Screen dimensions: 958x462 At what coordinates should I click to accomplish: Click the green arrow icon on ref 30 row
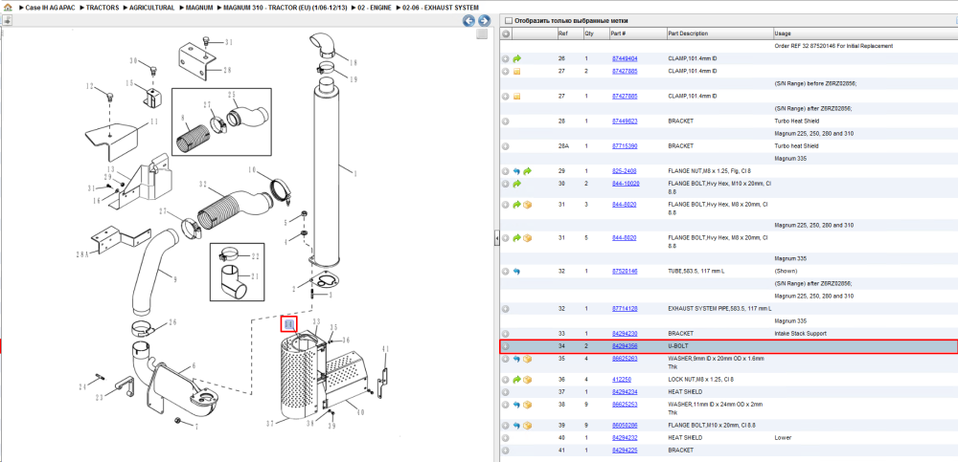coord(517,184)
